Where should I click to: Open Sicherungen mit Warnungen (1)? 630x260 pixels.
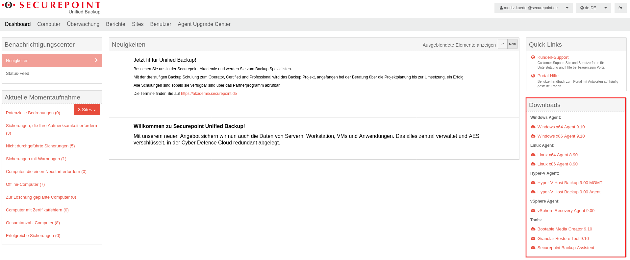pos(36,159)
